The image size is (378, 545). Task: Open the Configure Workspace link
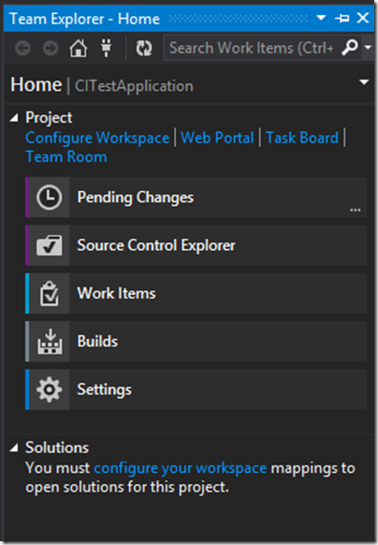click(97, 138)
